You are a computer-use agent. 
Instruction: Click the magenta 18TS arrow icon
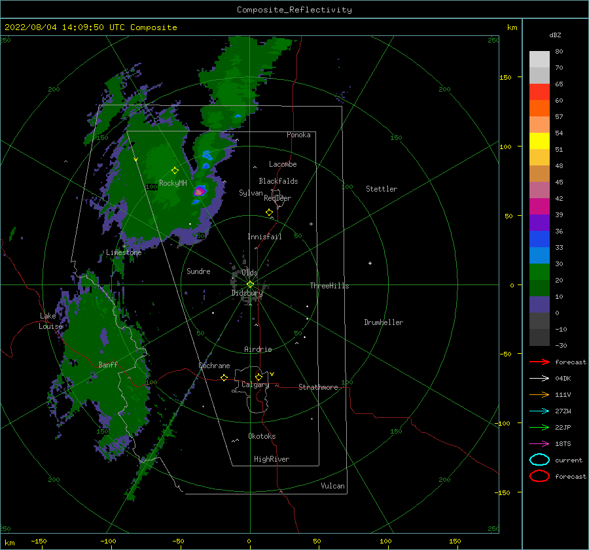point(539,444)
